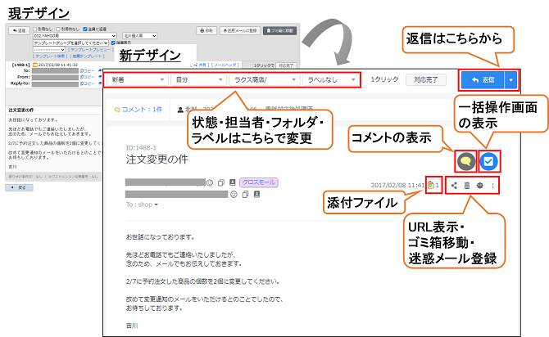549x337 pixels.
Task: Click the address book icon on the second address row
Action: pos(256,194)
